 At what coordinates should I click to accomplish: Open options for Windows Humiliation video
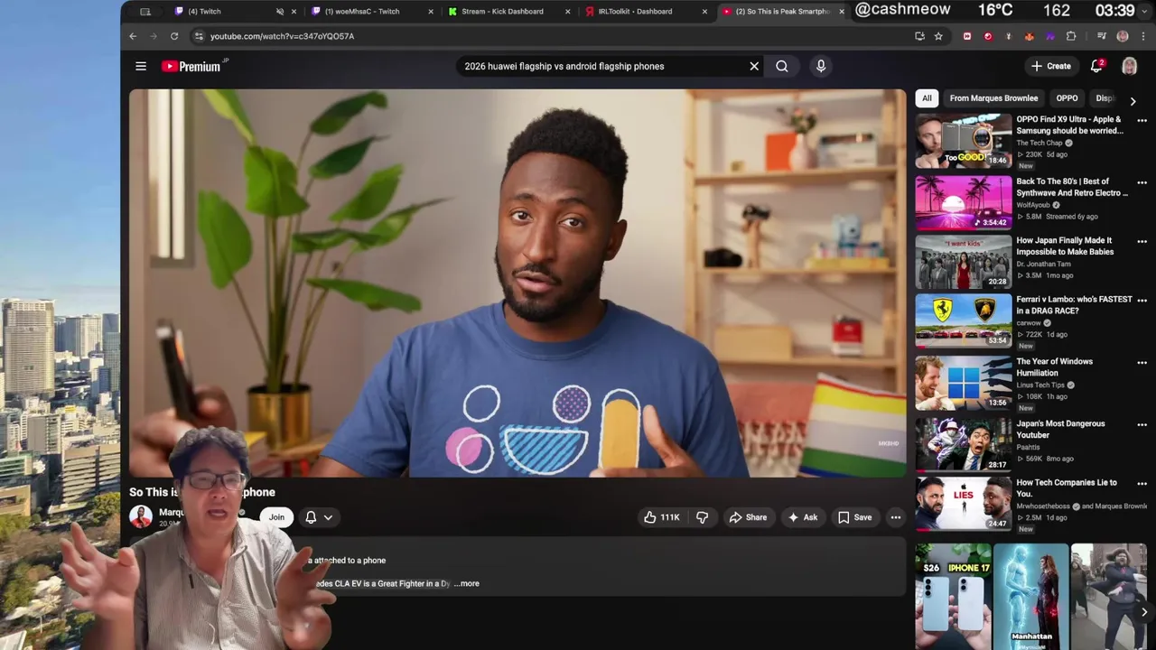pos(1142,362)
